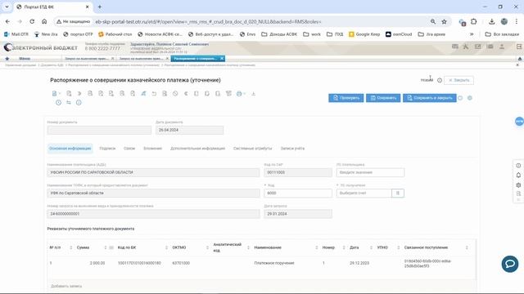This screenshot has height=294, width=524.
Task: Click the Закрыть button
Action: 458,80
